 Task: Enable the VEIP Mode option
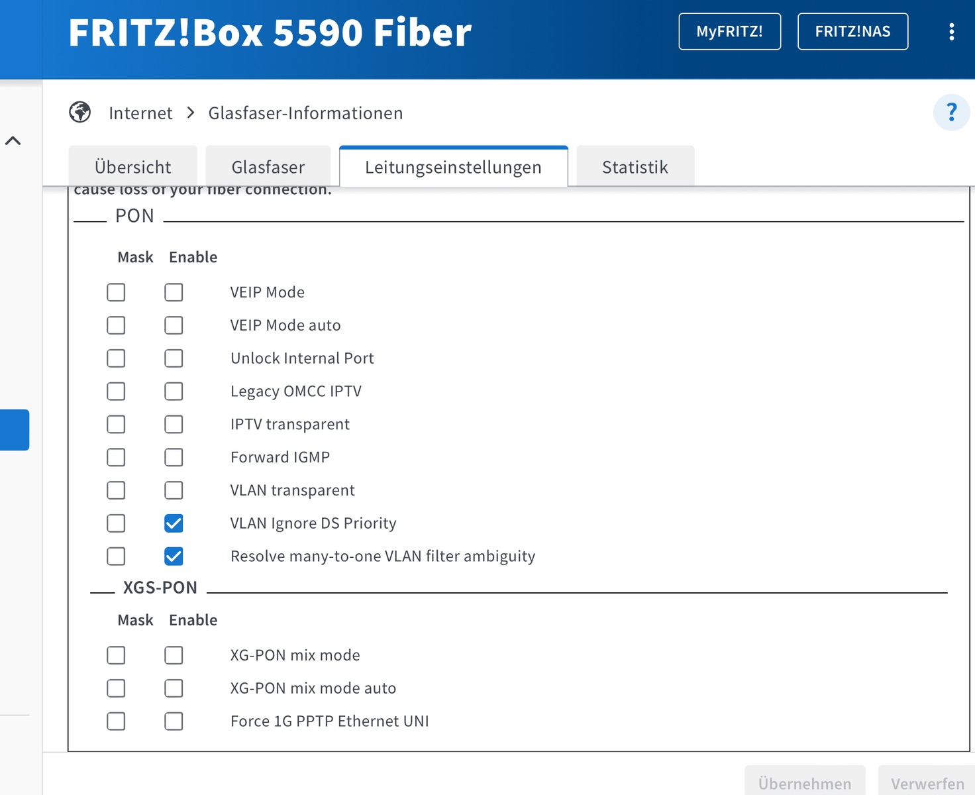coord(174,292)
